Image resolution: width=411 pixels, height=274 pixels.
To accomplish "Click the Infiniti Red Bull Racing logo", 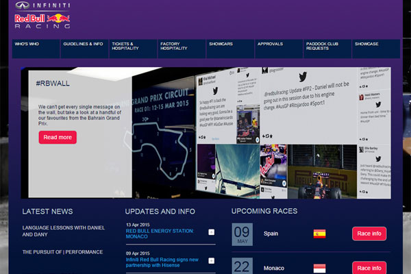I will (42, 15).
